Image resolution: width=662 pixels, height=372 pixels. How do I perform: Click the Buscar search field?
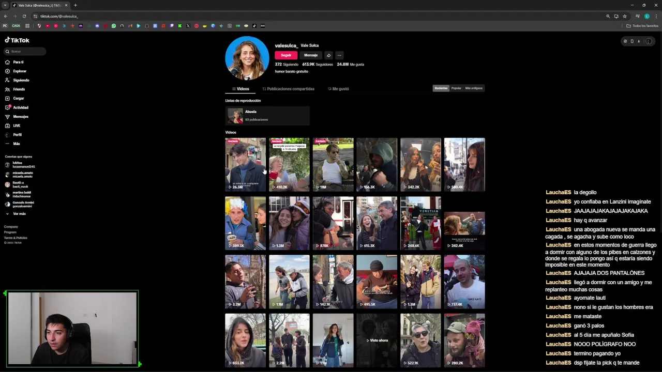pos(25,52)
